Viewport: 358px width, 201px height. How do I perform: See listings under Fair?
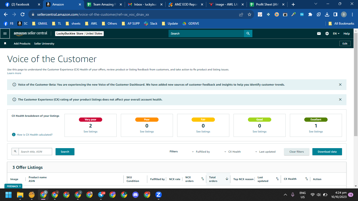203,132
